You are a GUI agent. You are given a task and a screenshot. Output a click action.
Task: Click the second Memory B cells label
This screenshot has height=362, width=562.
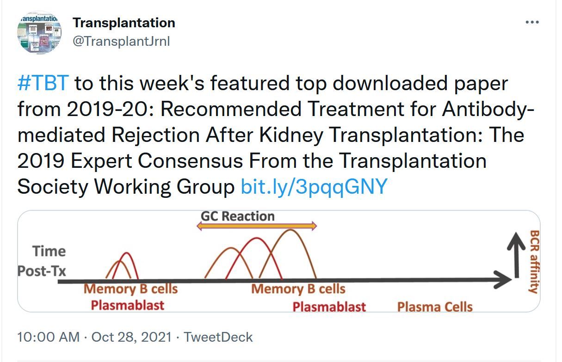click(x=298, y=289)
